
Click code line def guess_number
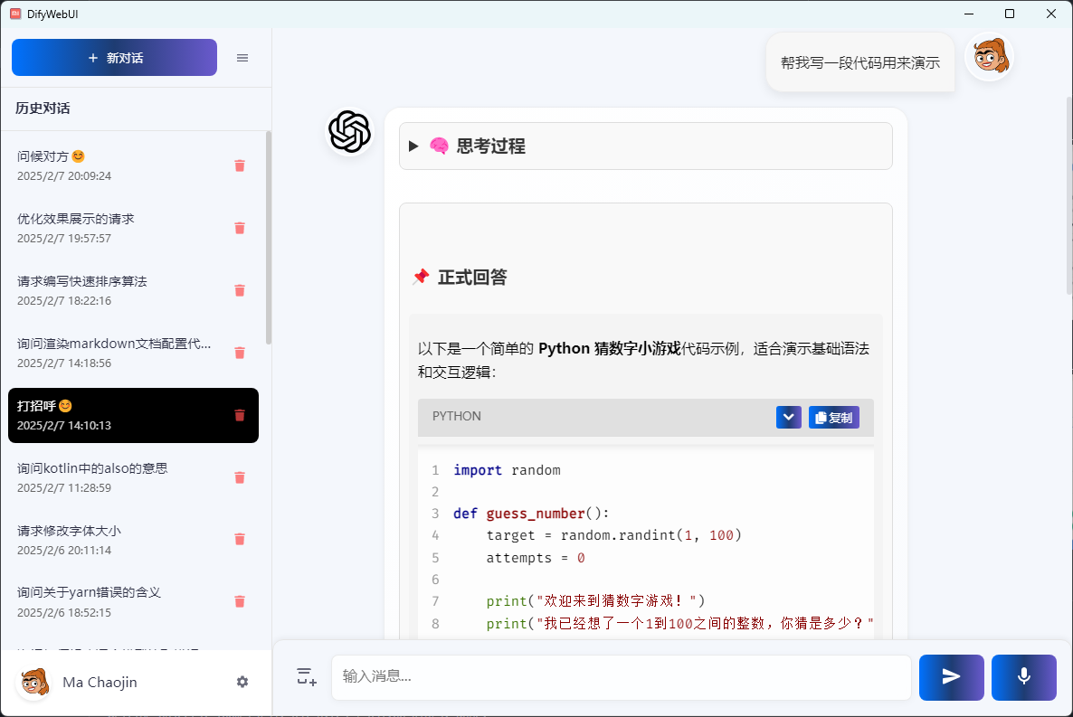[531, 514]
